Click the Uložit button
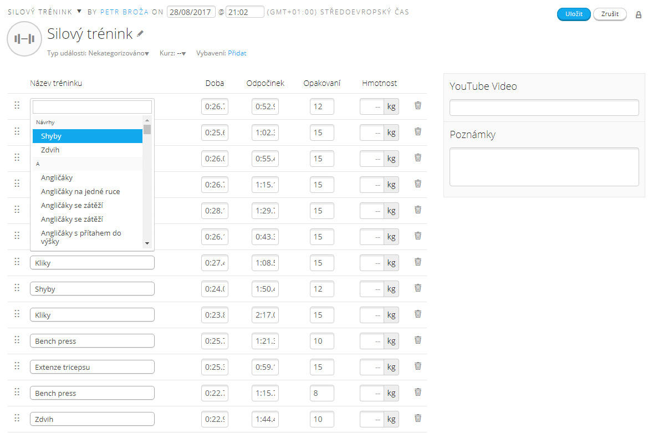Viewport: 653px width, 433px height. pos(573,14)
